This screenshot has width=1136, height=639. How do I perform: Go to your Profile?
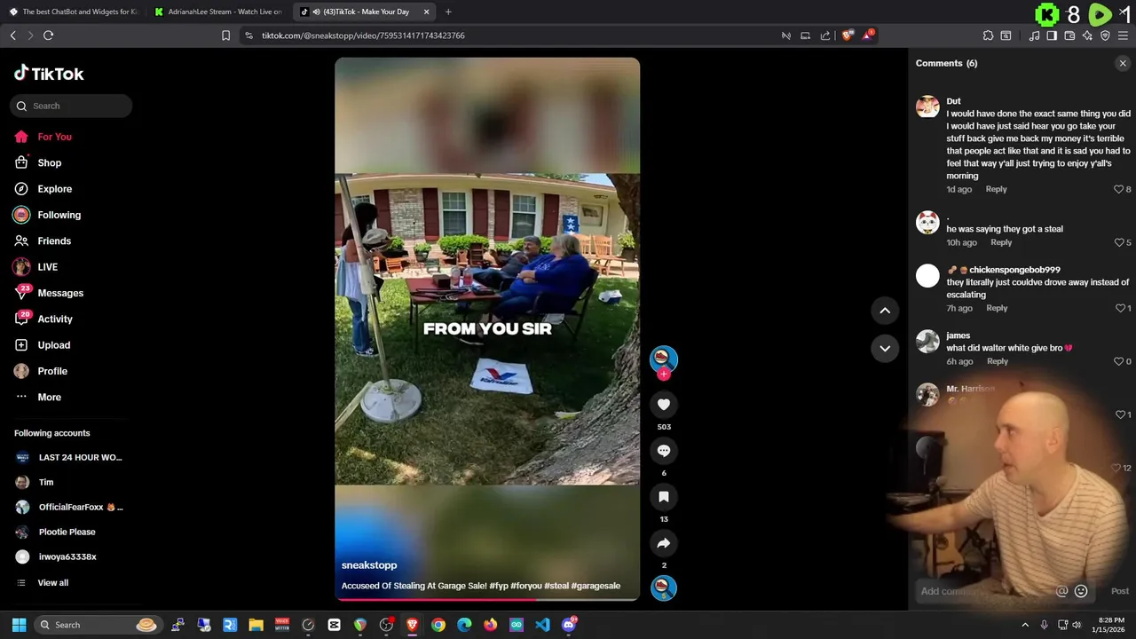click(51, 371)
